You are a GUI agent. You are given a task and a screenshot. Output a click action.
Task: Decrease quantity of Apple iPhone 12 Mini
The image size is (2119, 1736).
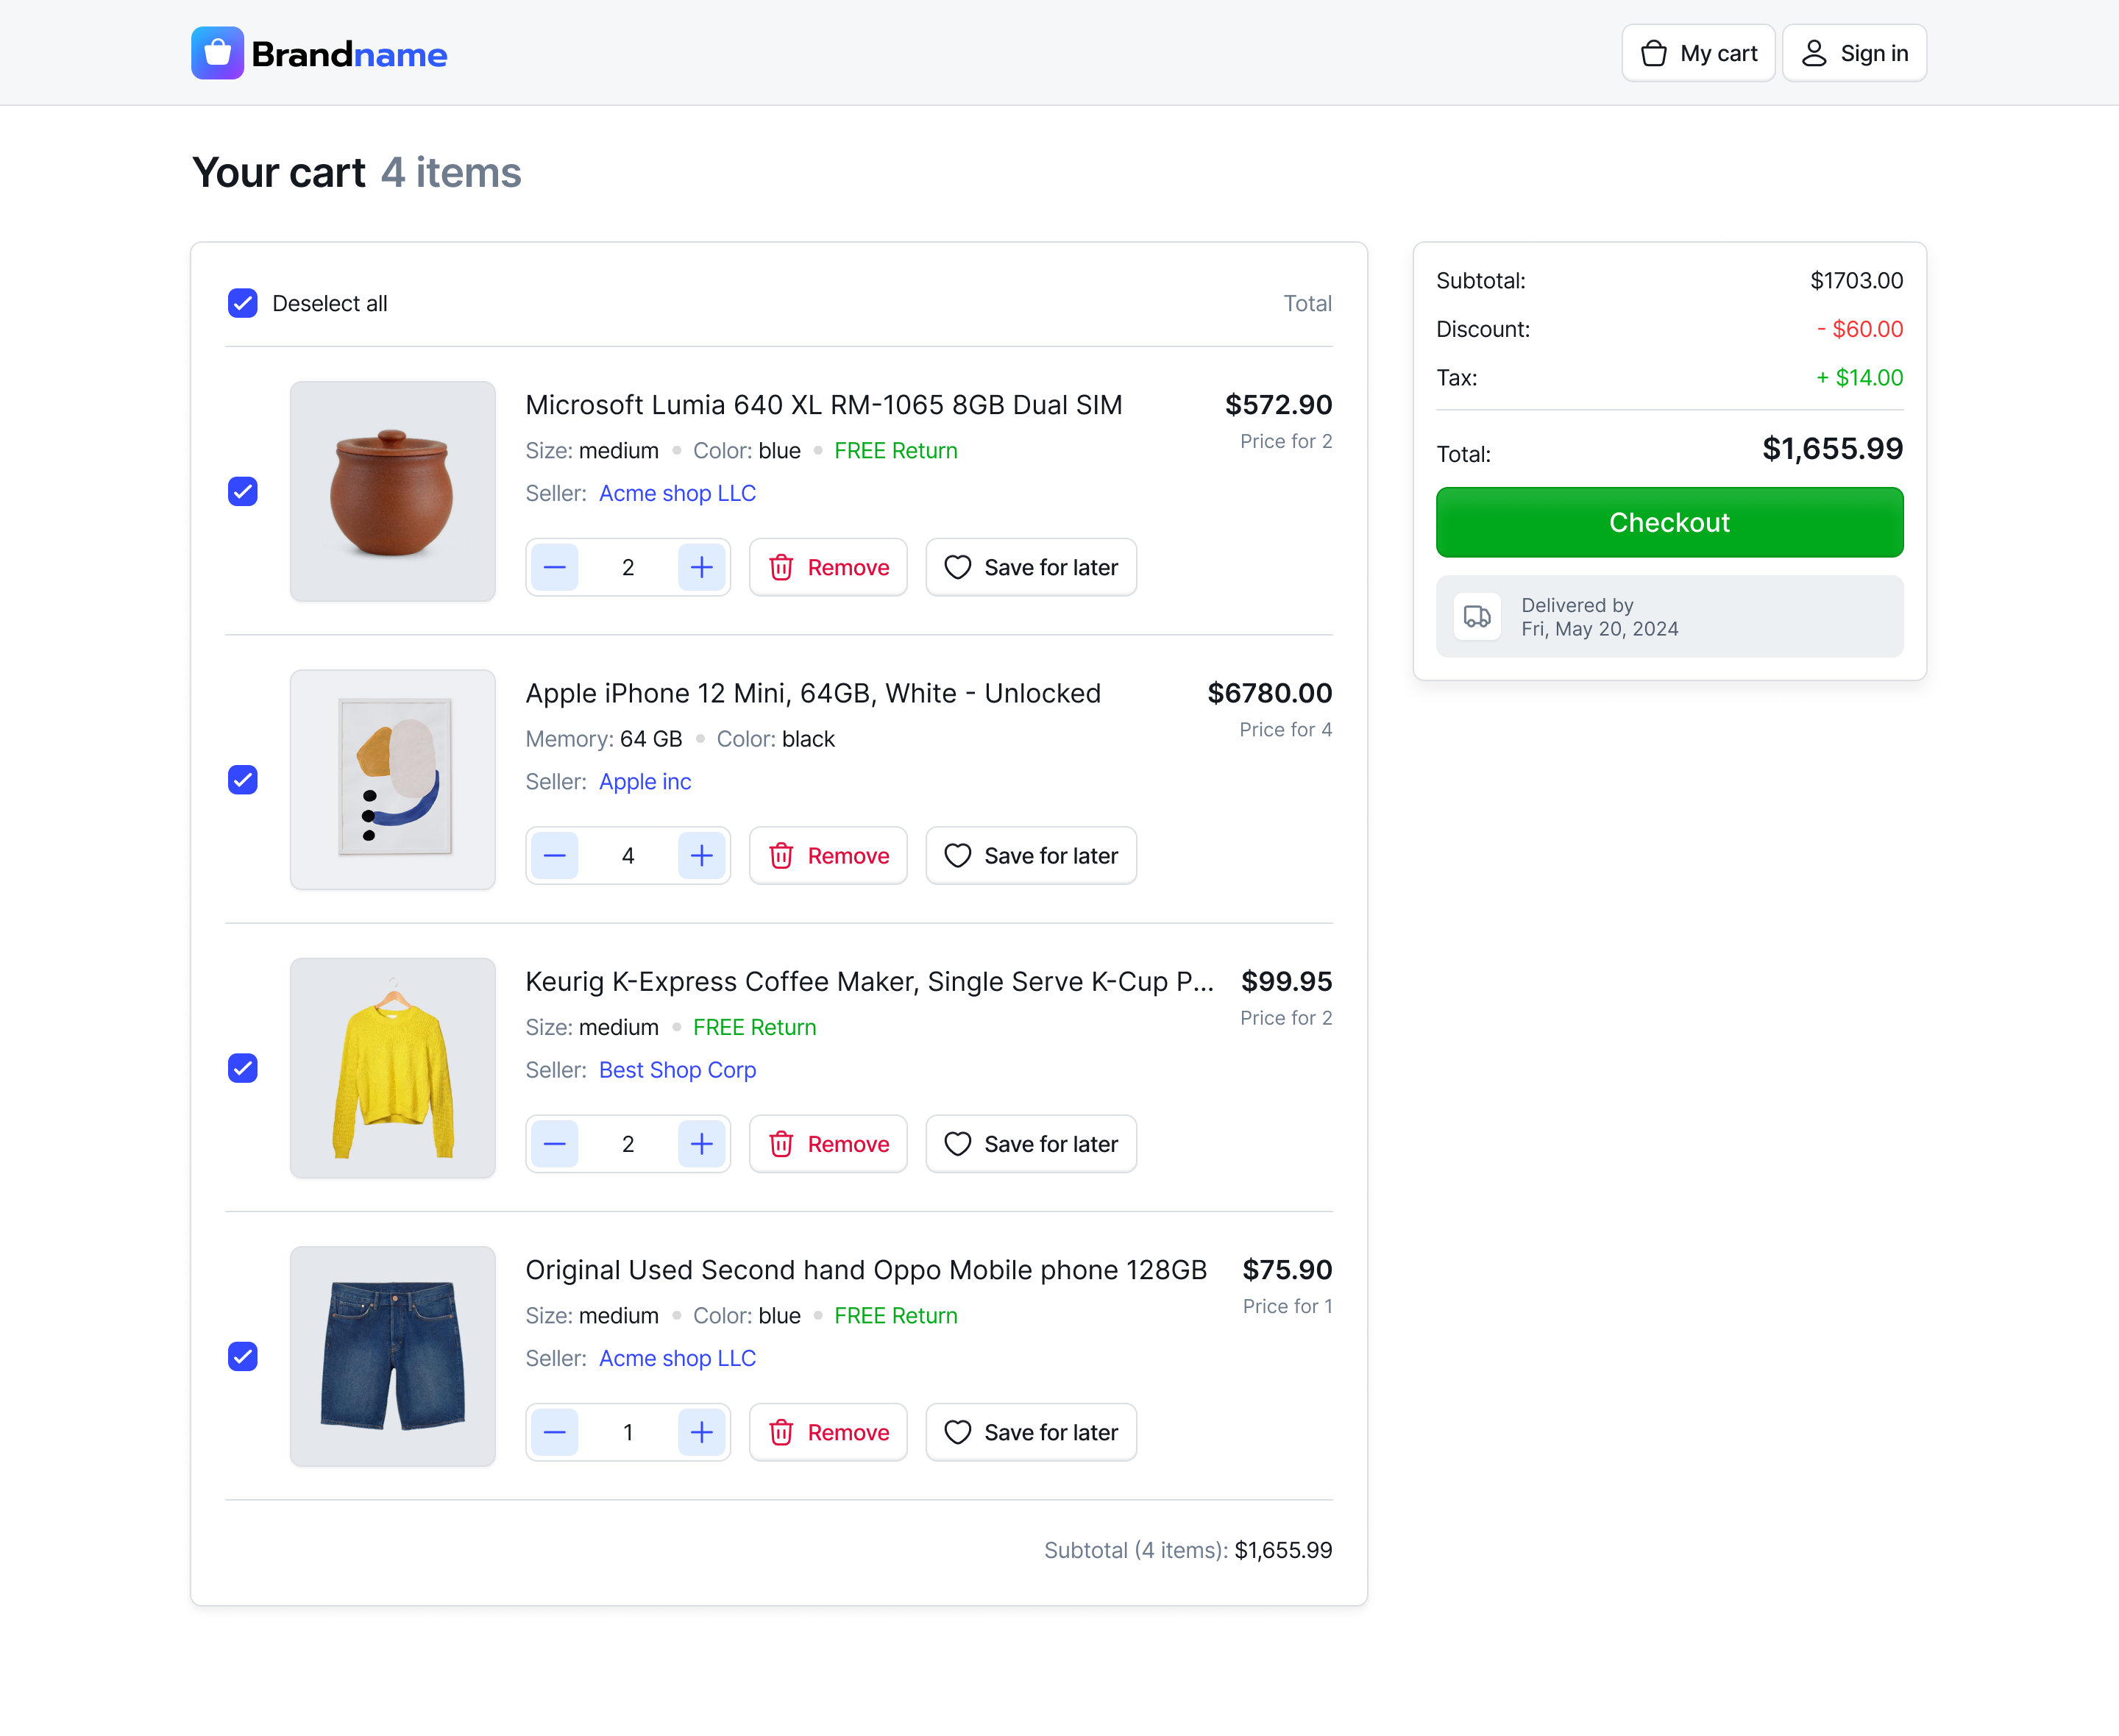(x=555, y=855)
